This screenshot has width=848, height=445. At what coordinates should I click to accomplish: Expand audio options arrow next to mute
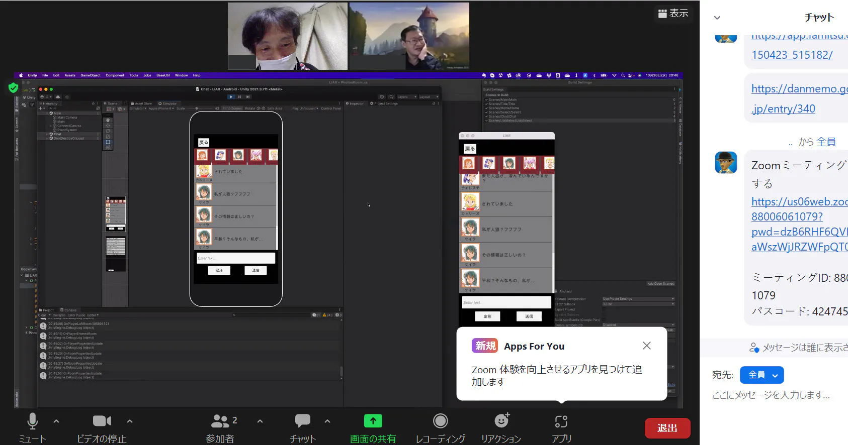tap(56, 421)
